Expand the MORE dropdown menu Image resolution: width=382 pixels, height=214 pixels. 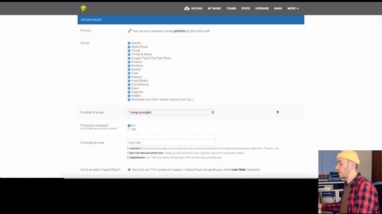[293, 8]
